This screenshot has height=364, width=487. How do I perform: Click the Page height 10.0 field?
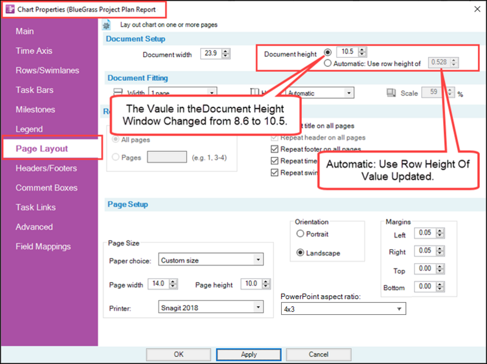[x=251, y=283]
